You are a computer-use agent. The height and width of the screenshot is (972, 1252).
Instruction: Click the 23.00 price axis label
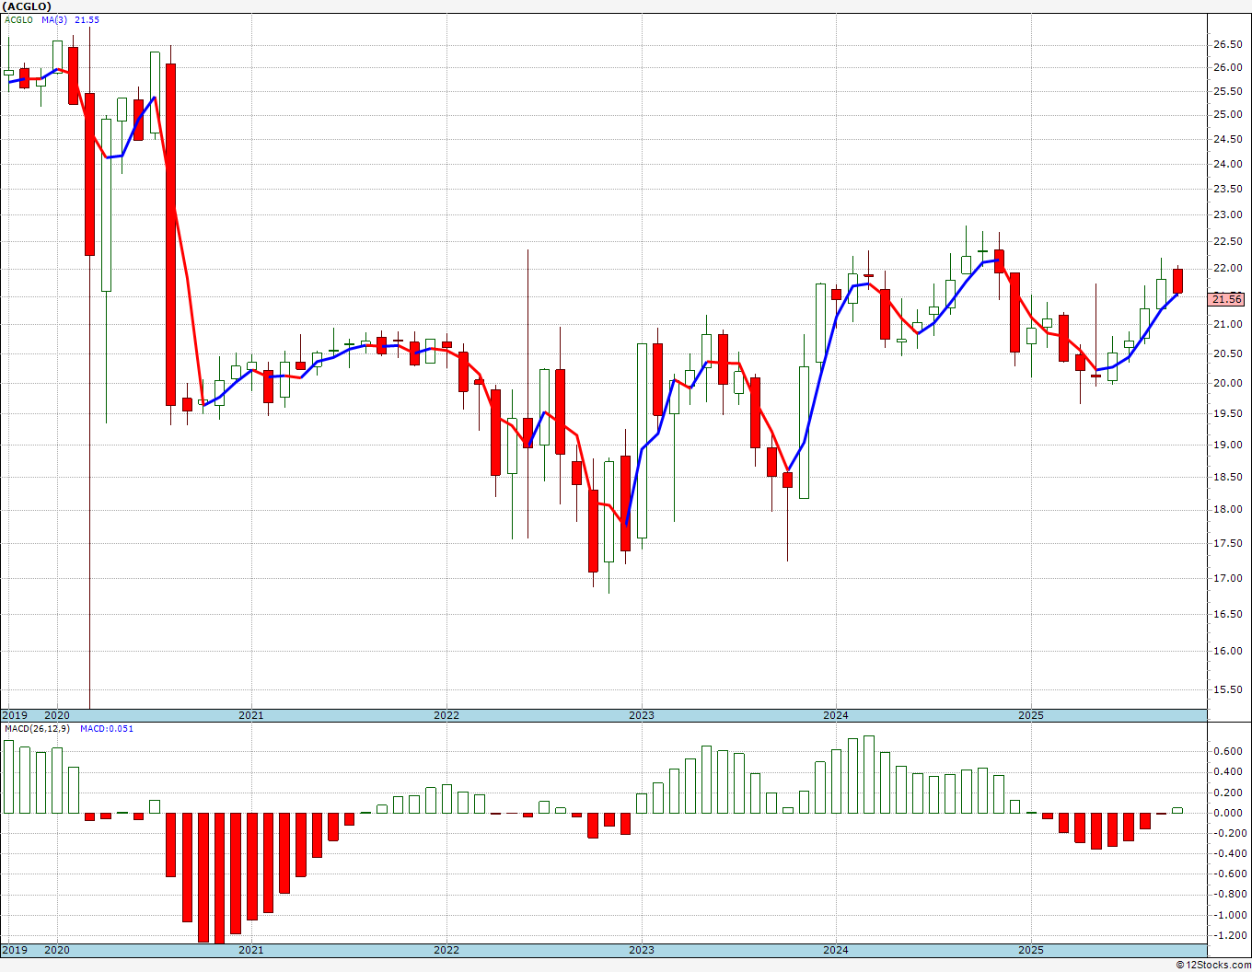click(x=1226, y=215)
